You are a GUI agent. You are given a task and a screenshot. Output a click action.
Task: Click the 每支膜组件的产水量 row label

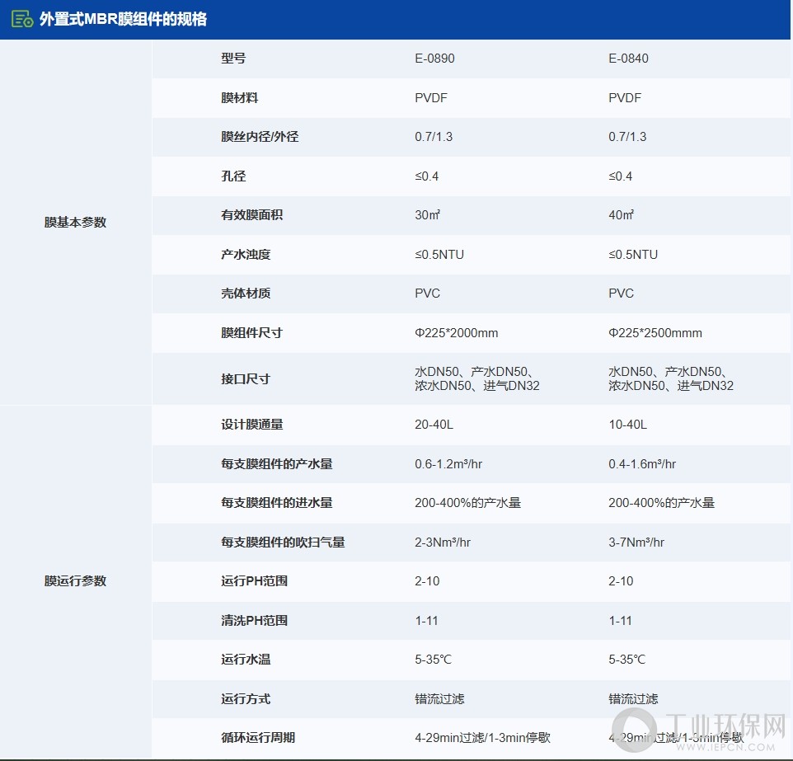pyautogui.click(x=276, y=464)
